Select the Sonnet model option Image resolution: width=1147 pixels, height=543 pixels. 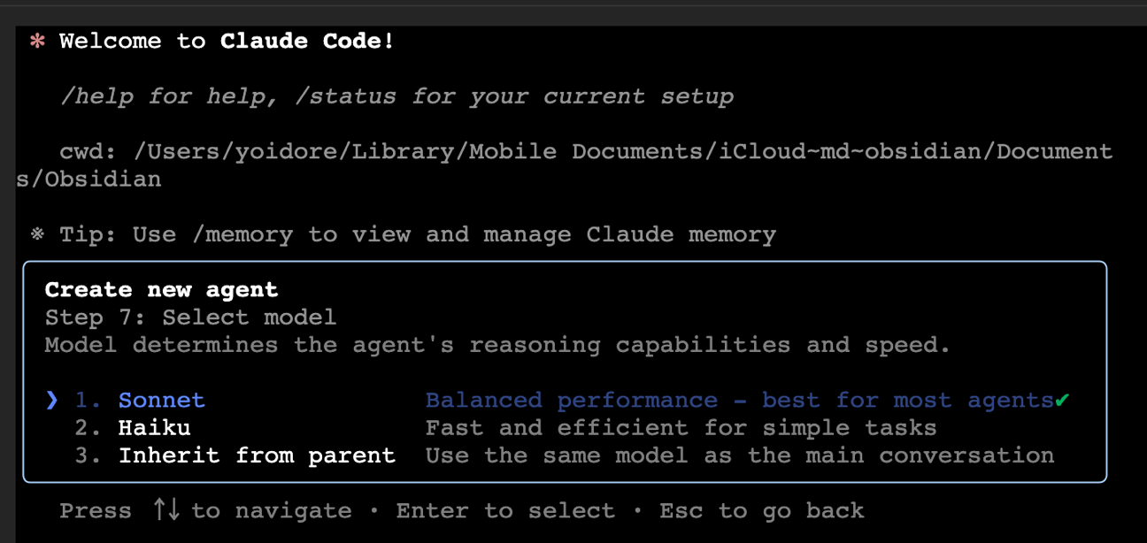pos(161,401)
